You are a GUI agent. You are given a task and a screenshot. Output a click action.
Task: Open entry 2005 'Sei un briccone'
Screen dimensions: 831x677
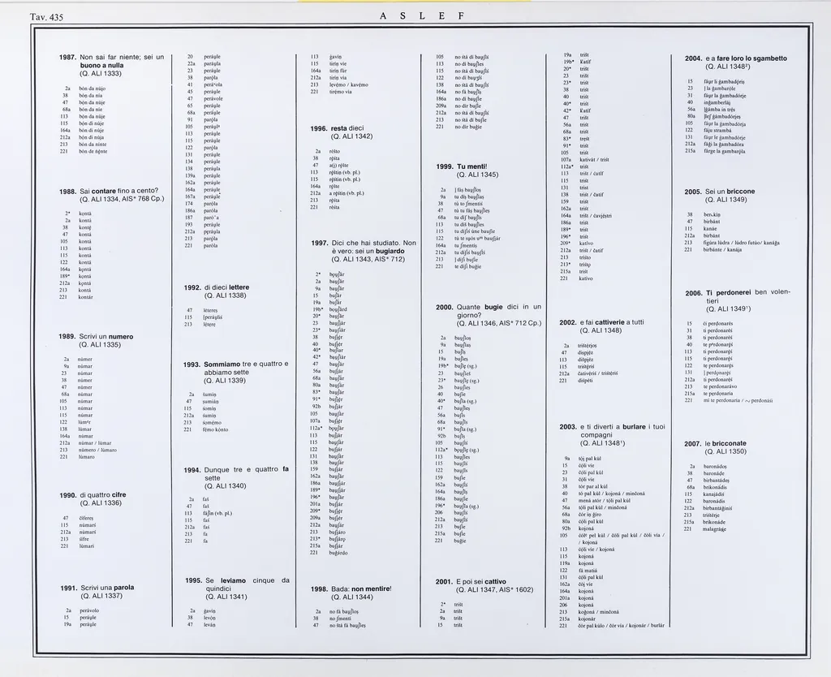pyautogui.click(x=720, y=192)
